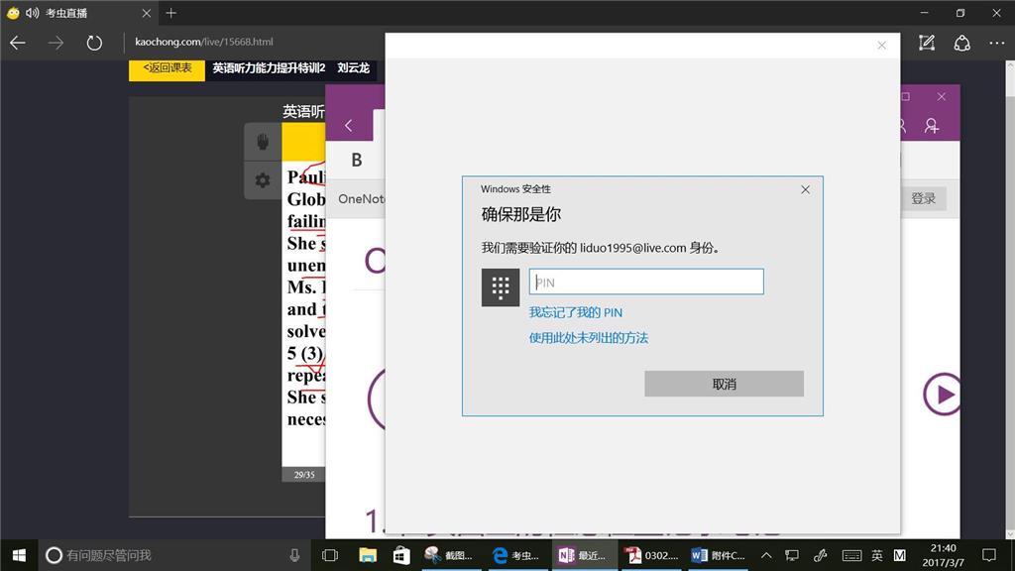Click inside the PIN input field
The width and height of the screenshot is (1015, 571).
point(646,282)
